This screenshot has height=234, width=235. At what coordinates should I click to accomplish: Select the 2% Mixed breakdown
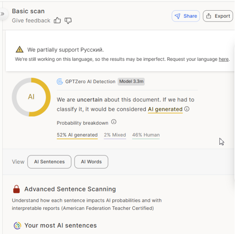pyautogui.click(x=115, y=135)
